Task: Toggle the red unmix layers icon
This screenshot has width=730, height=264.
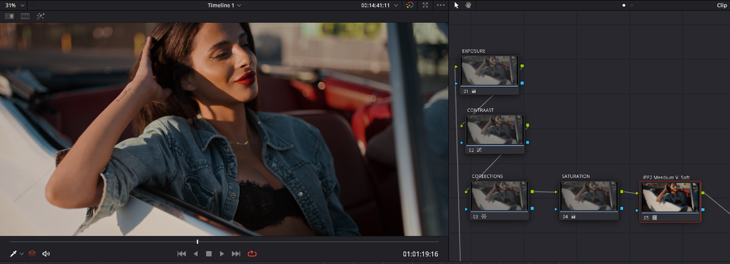Action: tap(32, 254)
